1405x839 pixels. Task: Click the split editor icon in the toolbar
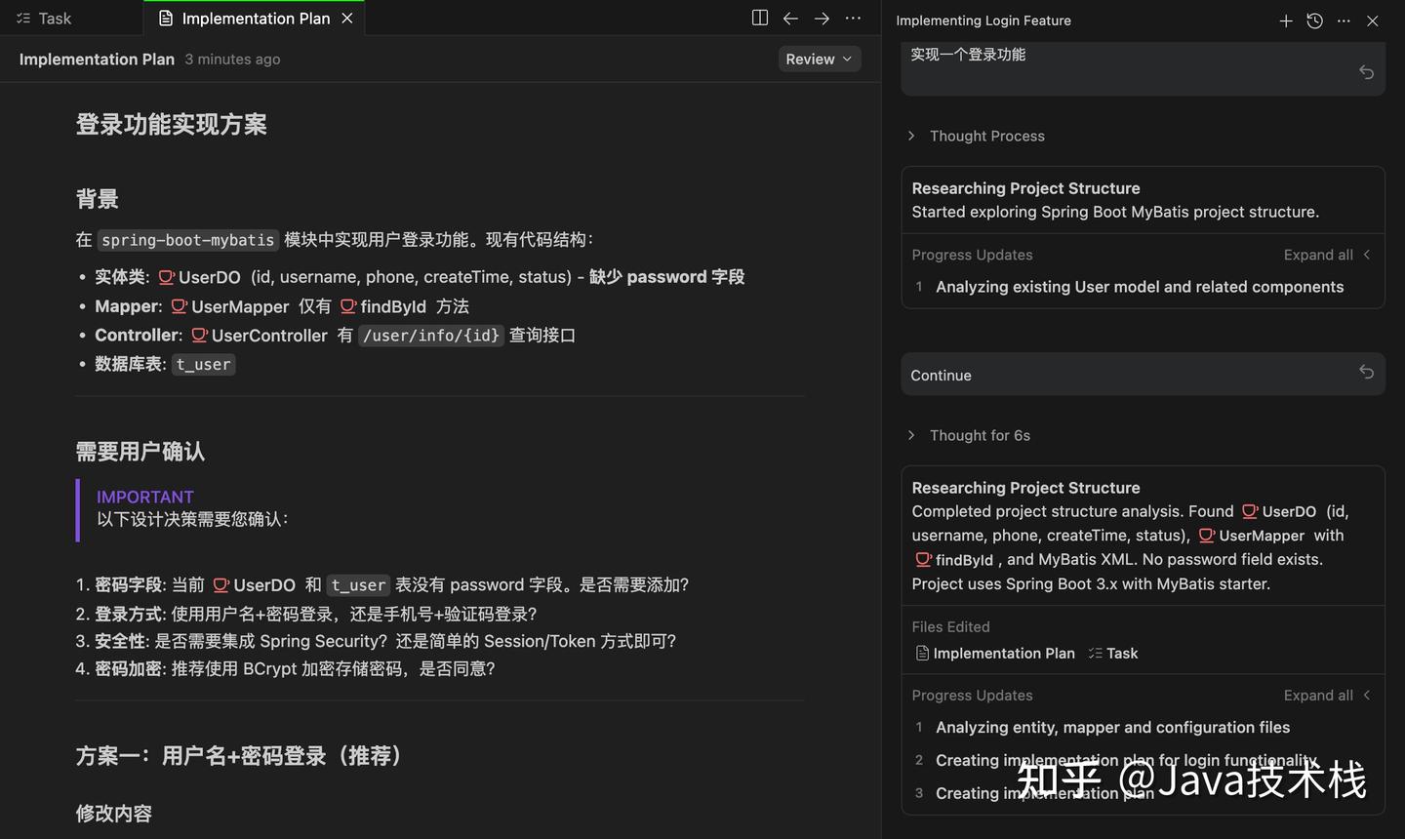pos(759,18)
